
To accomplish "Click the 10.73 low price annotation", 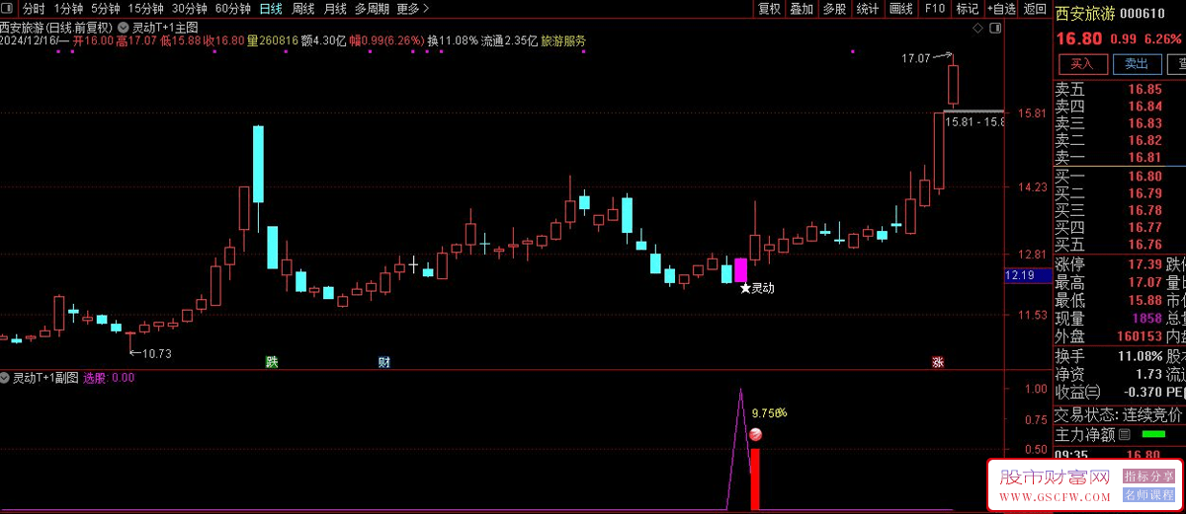I will click(156, 353).
